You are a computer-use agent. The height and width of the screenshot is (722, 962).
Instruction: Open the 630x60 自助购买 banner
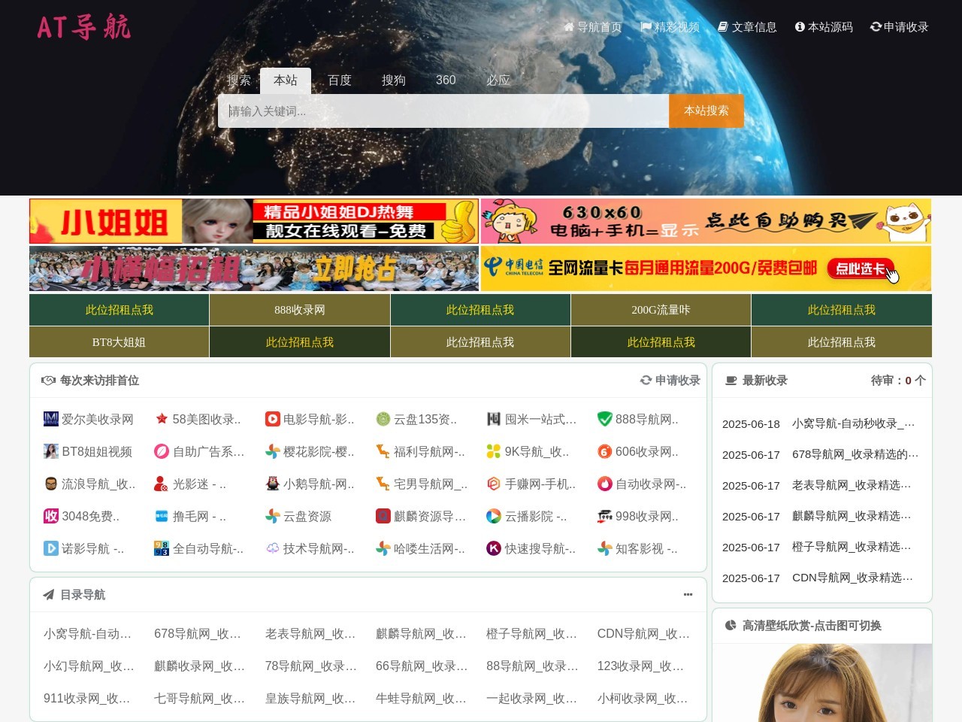(706, 221)
